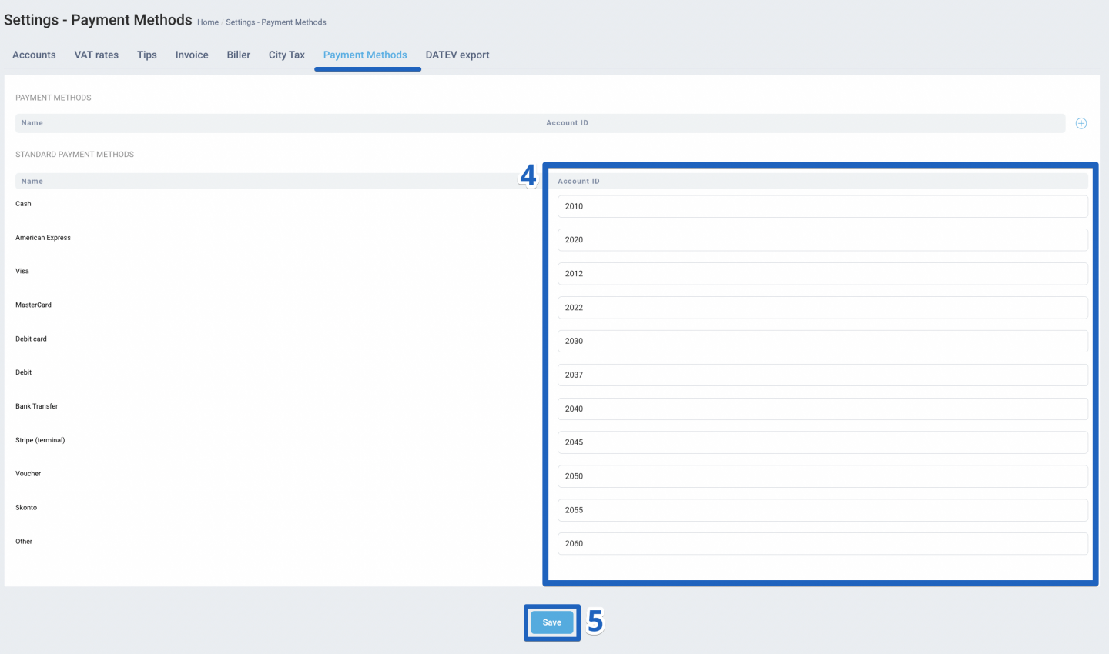Select the Biller tab
The height and width of the screenshot is (654, 1109).
pos(239,55)
